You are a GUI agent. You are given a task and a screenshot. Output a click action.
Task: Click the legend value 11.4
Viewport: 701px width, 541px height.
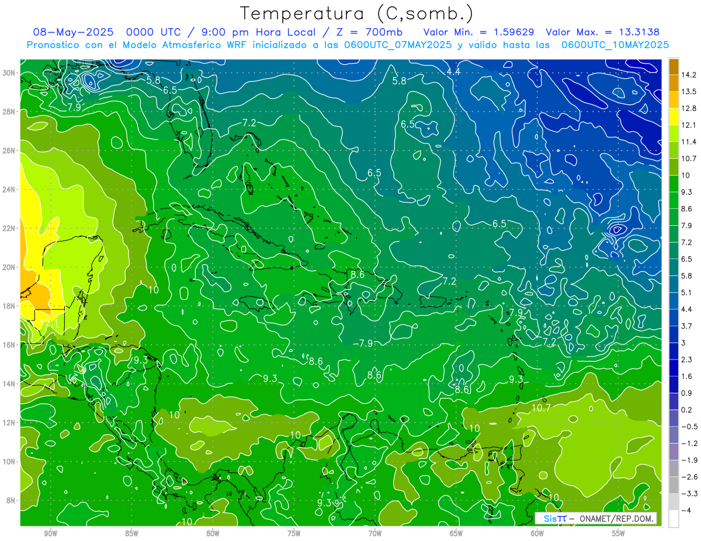coord(689,142)
